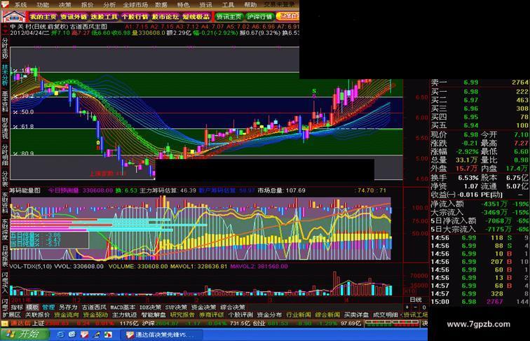Select the MACD基本 template

[x=123, y=307]
